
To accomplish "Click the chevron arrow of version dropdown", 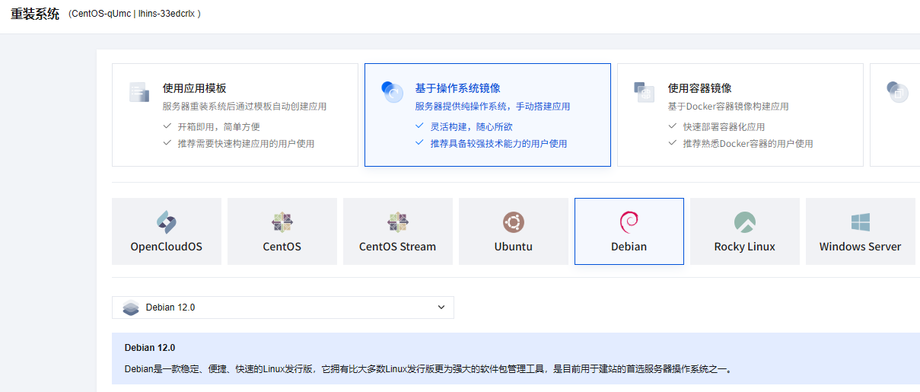I will point(441,308).
